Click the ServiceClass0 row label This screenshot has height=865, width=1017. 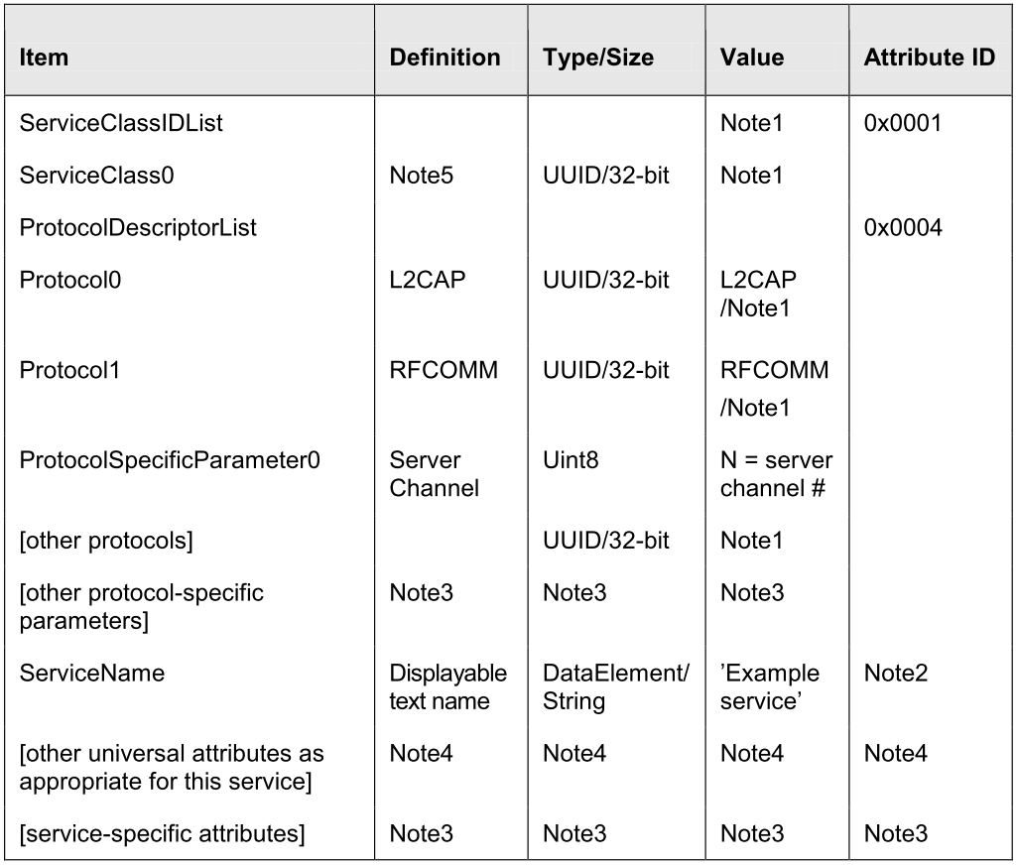click(x=97, y=176)
